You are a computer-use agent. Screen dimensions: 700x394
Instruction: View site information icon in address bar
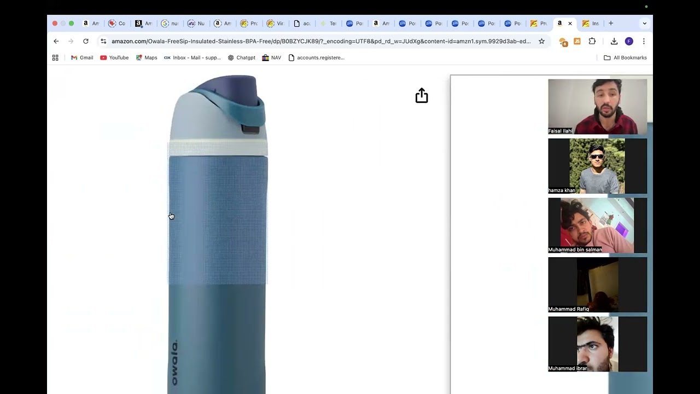pyautogui.click(x=103, y=41)
